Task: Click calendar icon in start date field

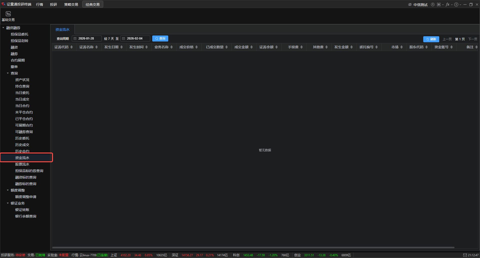Action: 75,38
